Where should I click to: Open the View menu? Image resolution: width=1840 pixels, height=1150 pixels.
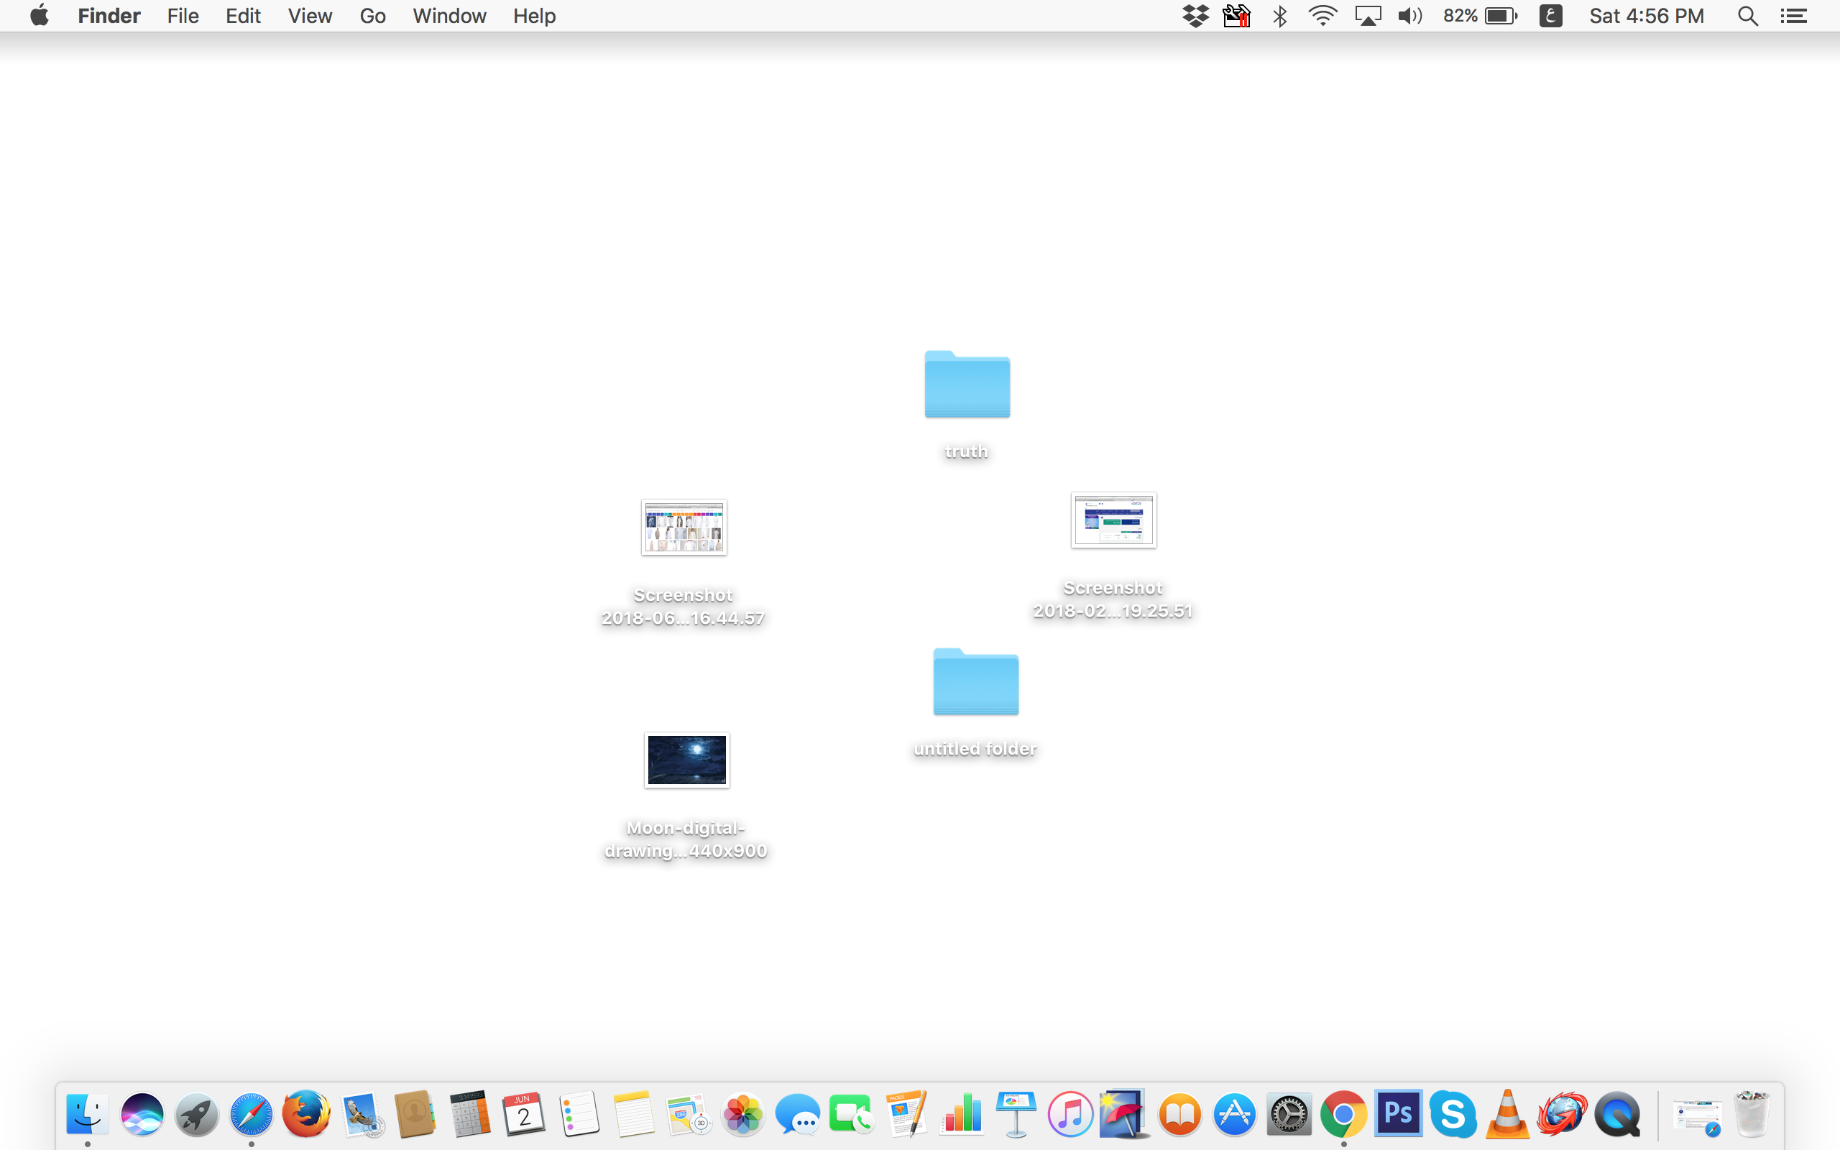[310, 16]
